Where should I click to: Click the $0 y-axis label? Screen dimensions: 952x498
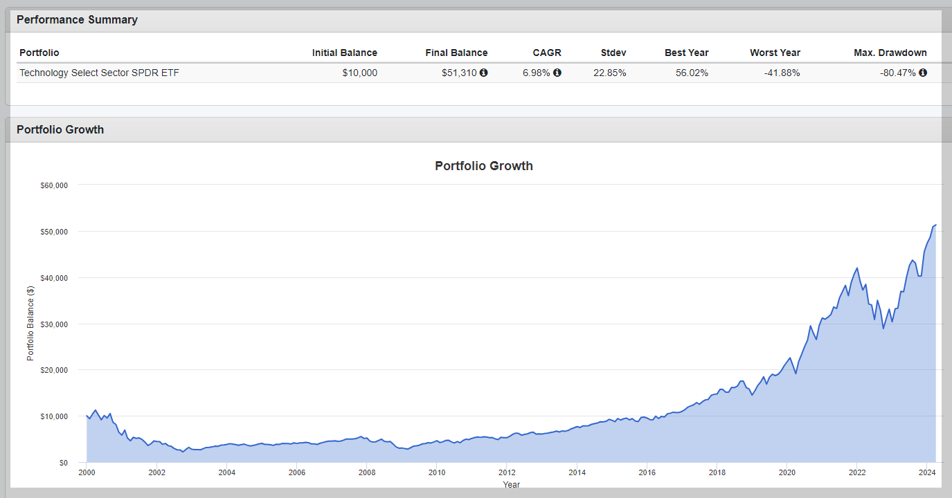62,463
